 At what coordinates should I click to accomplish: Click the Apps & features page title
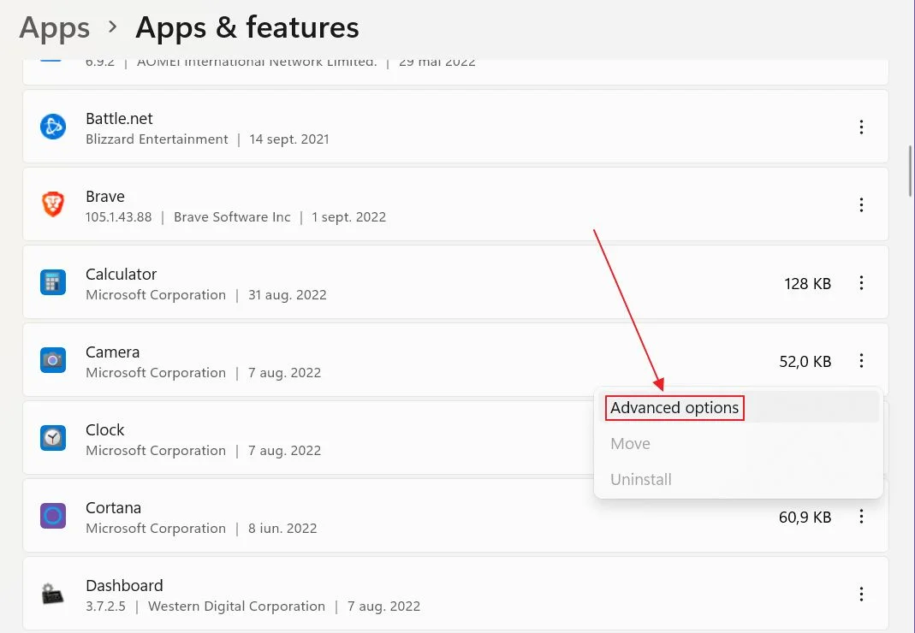pyautogui.click(x=247, y=27)
